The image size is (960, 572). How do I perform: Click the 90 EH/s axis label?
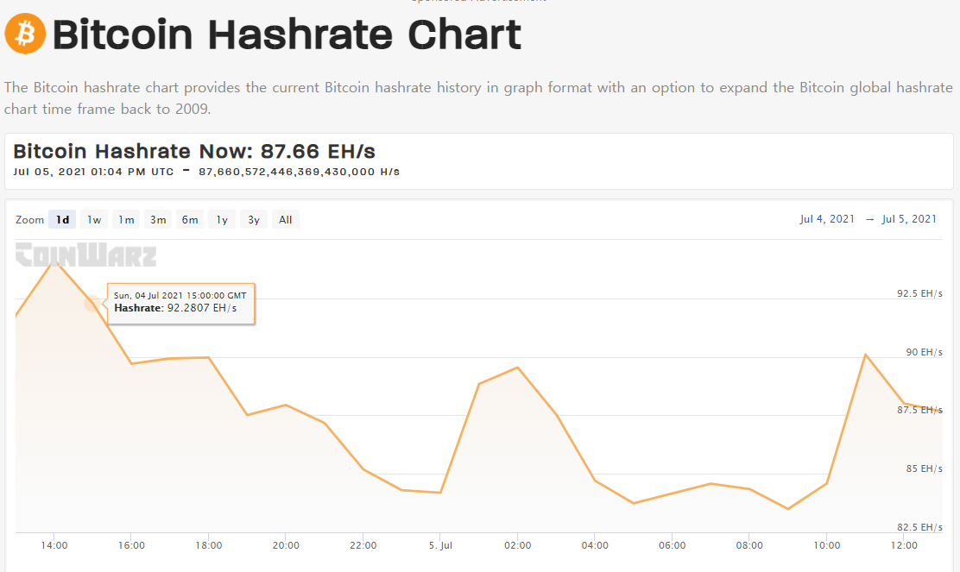click(x=924, y=352)
